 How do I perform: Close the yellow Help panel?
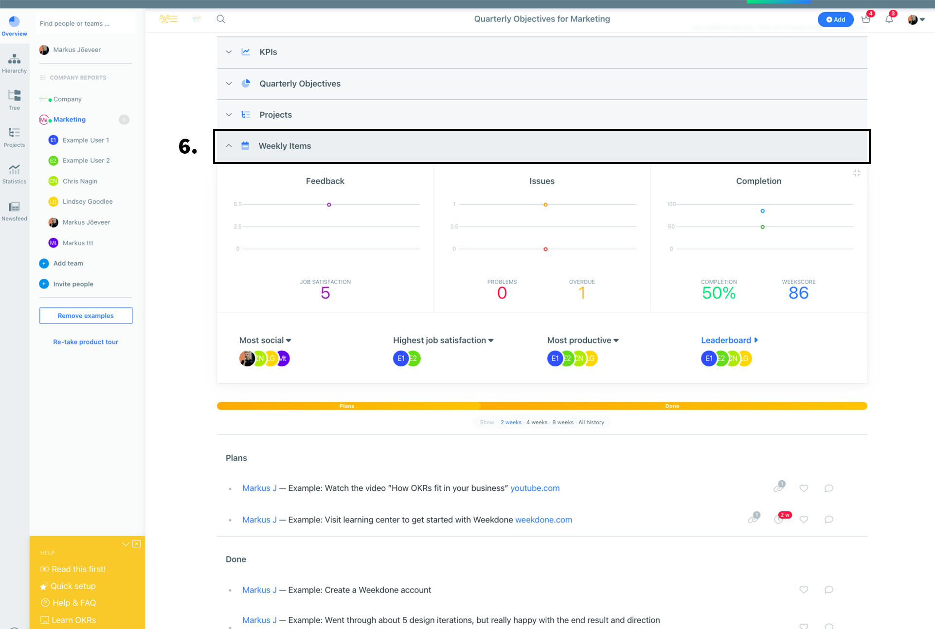tap(137, 543)
